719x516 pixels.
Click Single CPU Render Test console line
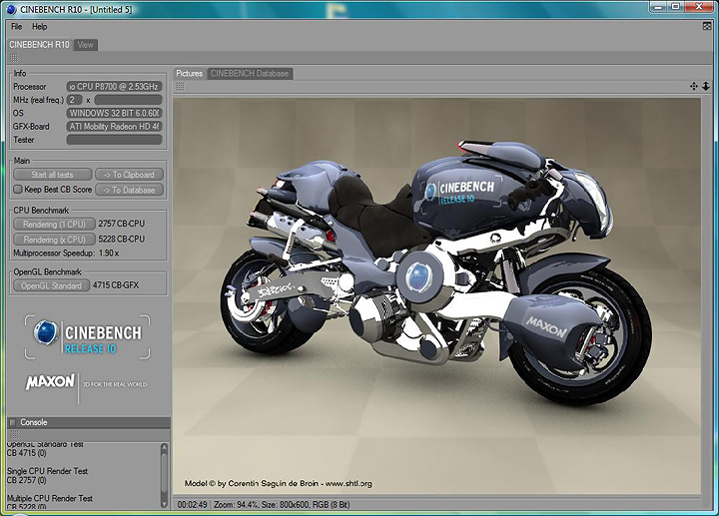47,471
